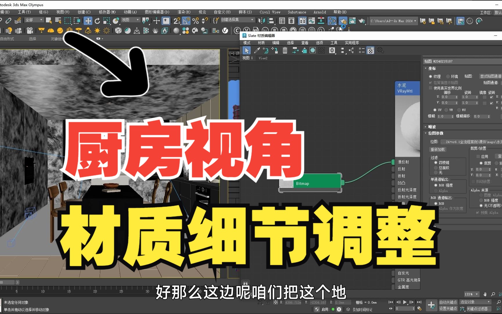Choose the Select Object arrow tool

[x=49, y=21]
